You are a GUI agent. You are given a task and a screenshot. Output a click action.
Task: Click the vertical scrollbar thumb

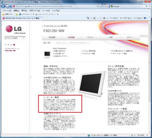tap(149, 62)
